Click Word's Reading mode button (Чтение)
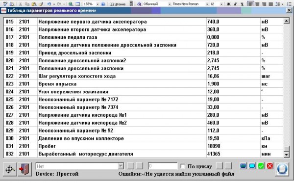This screenshot has width=294, height=183. coord(118,4)
